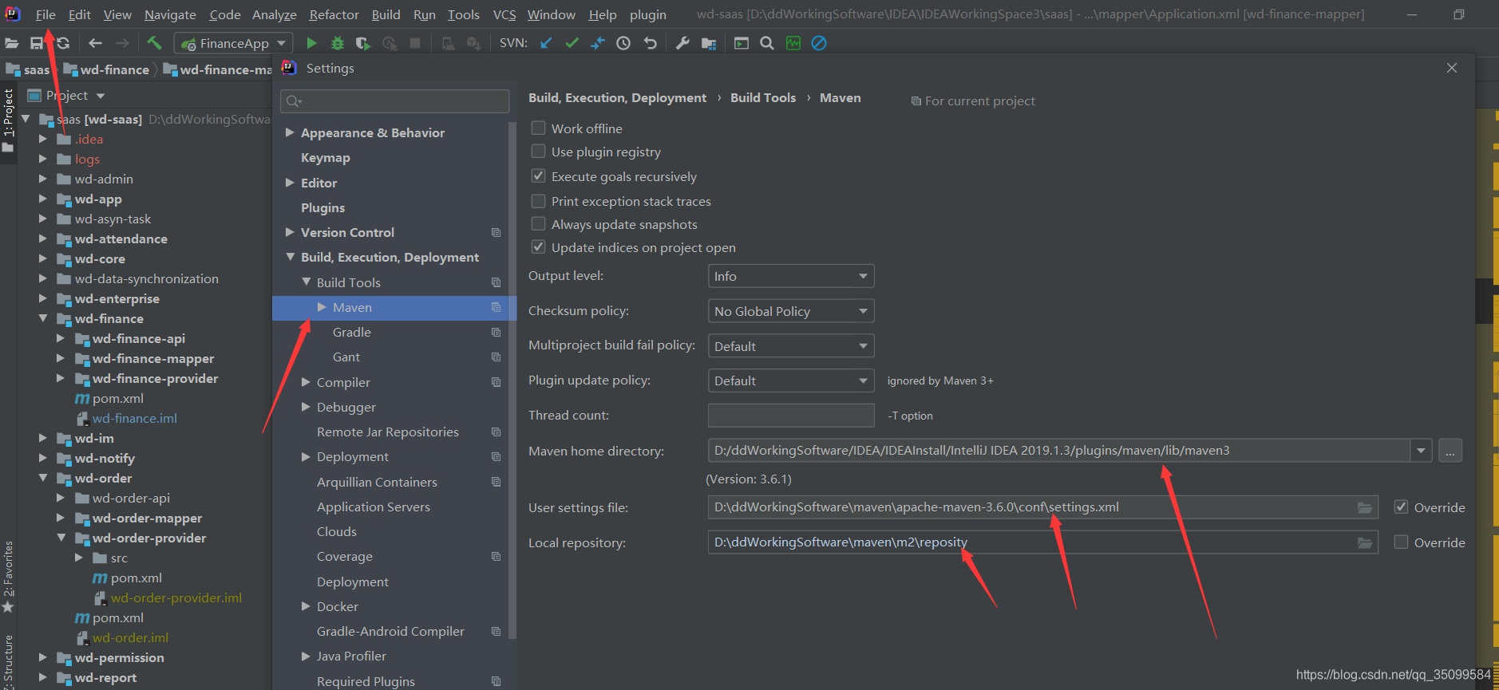
Task: Click Build Tools in the settings breadcrumb
Action: tap(763, 97)
